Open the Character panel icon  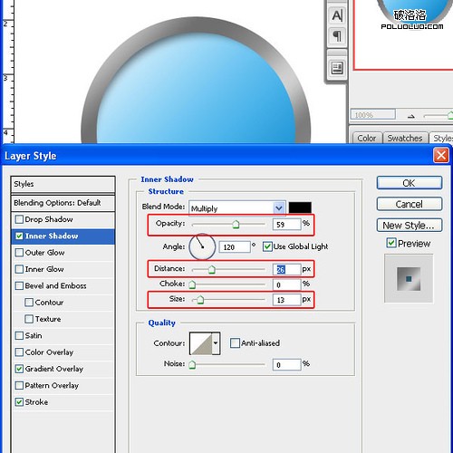(337, 15)
